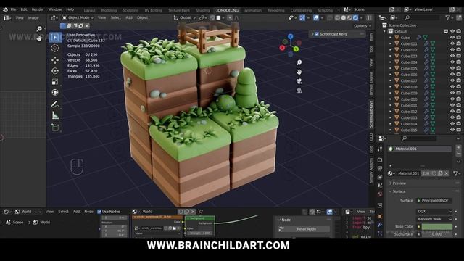The height and width of the screenshot is (261, 464).
Task: Click the viewport zoom magnifier gizmo
Action: pos(299,62)
